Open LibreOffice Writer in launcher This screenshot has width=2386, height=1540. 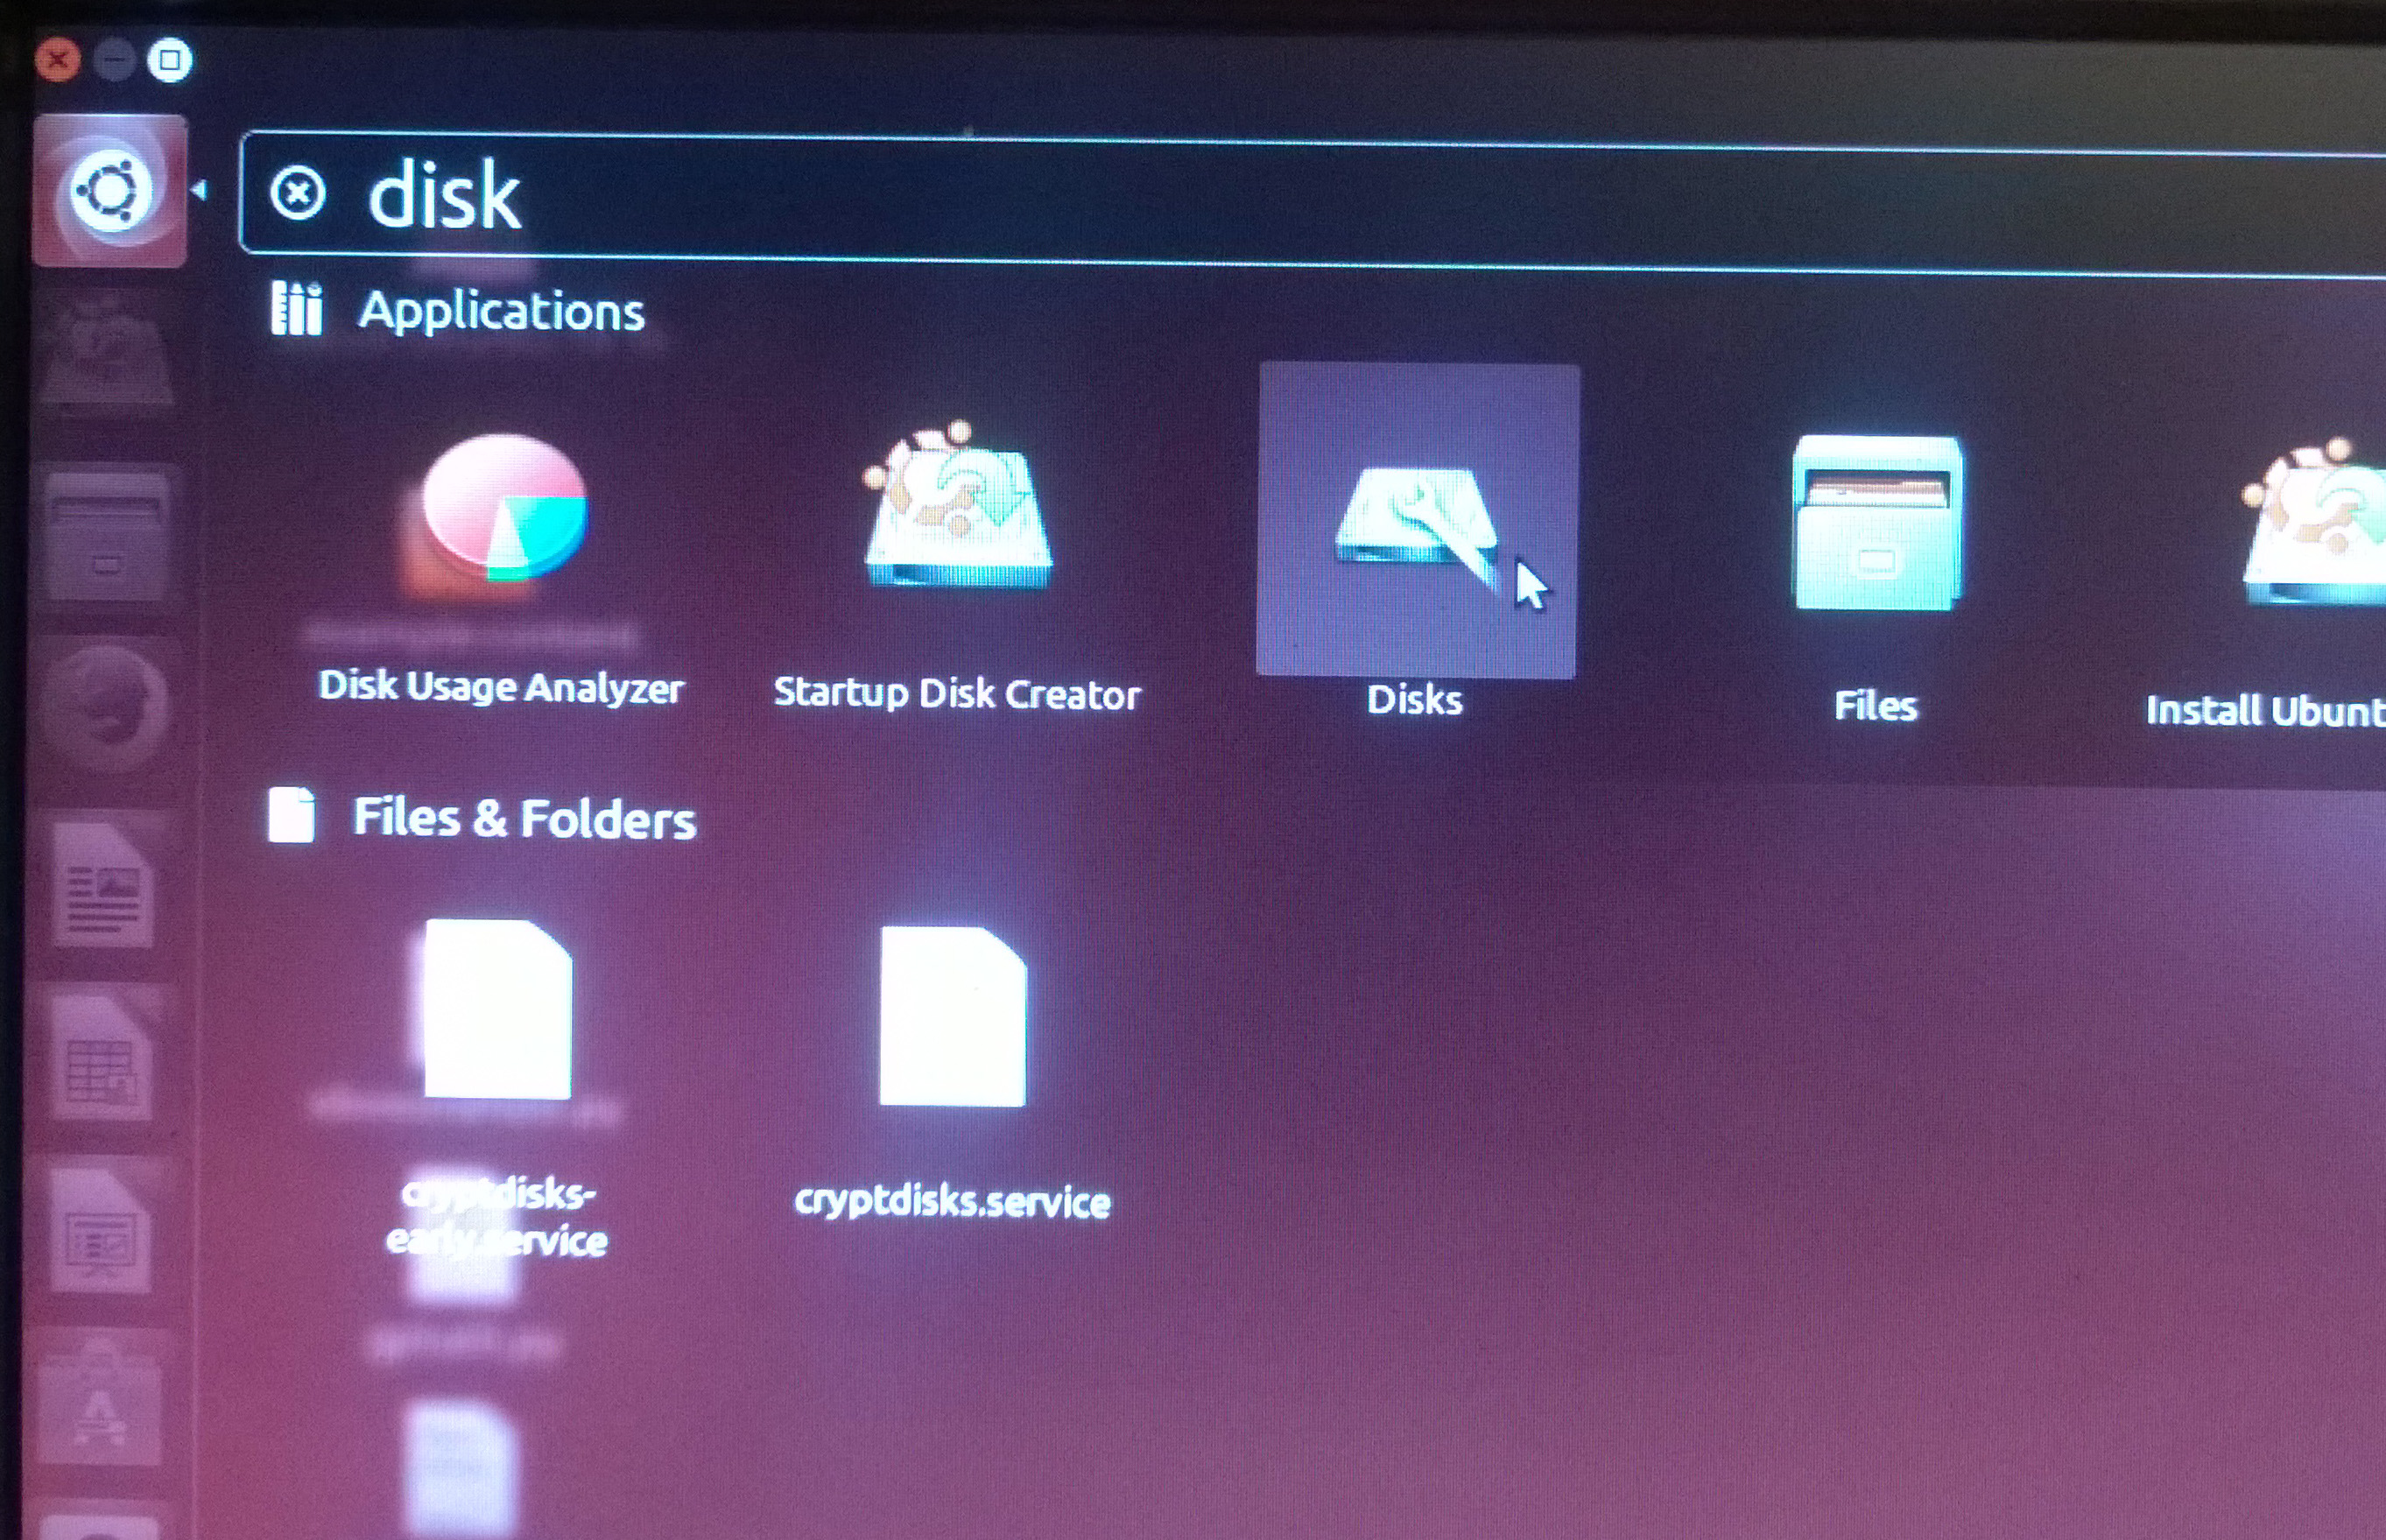104,883
